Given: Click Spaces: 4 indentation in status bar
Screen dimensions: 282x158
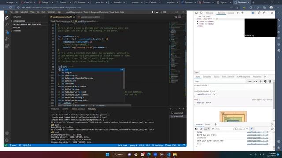Looking at the screenshot, I should 133,145.
